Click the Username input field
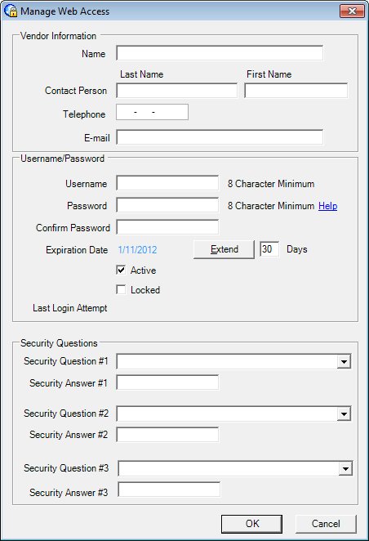Viewport: 369px width, 541px height. click(x=167, y=183)
